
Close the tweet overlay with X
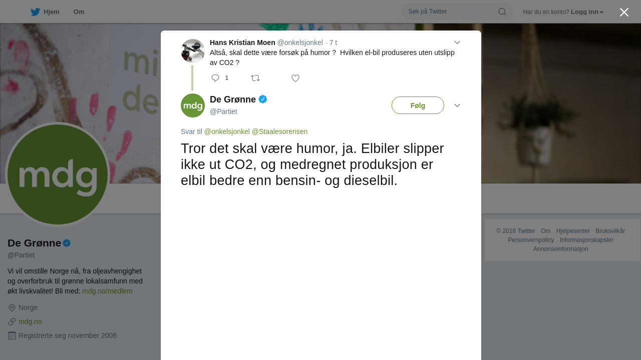[624, 12]
